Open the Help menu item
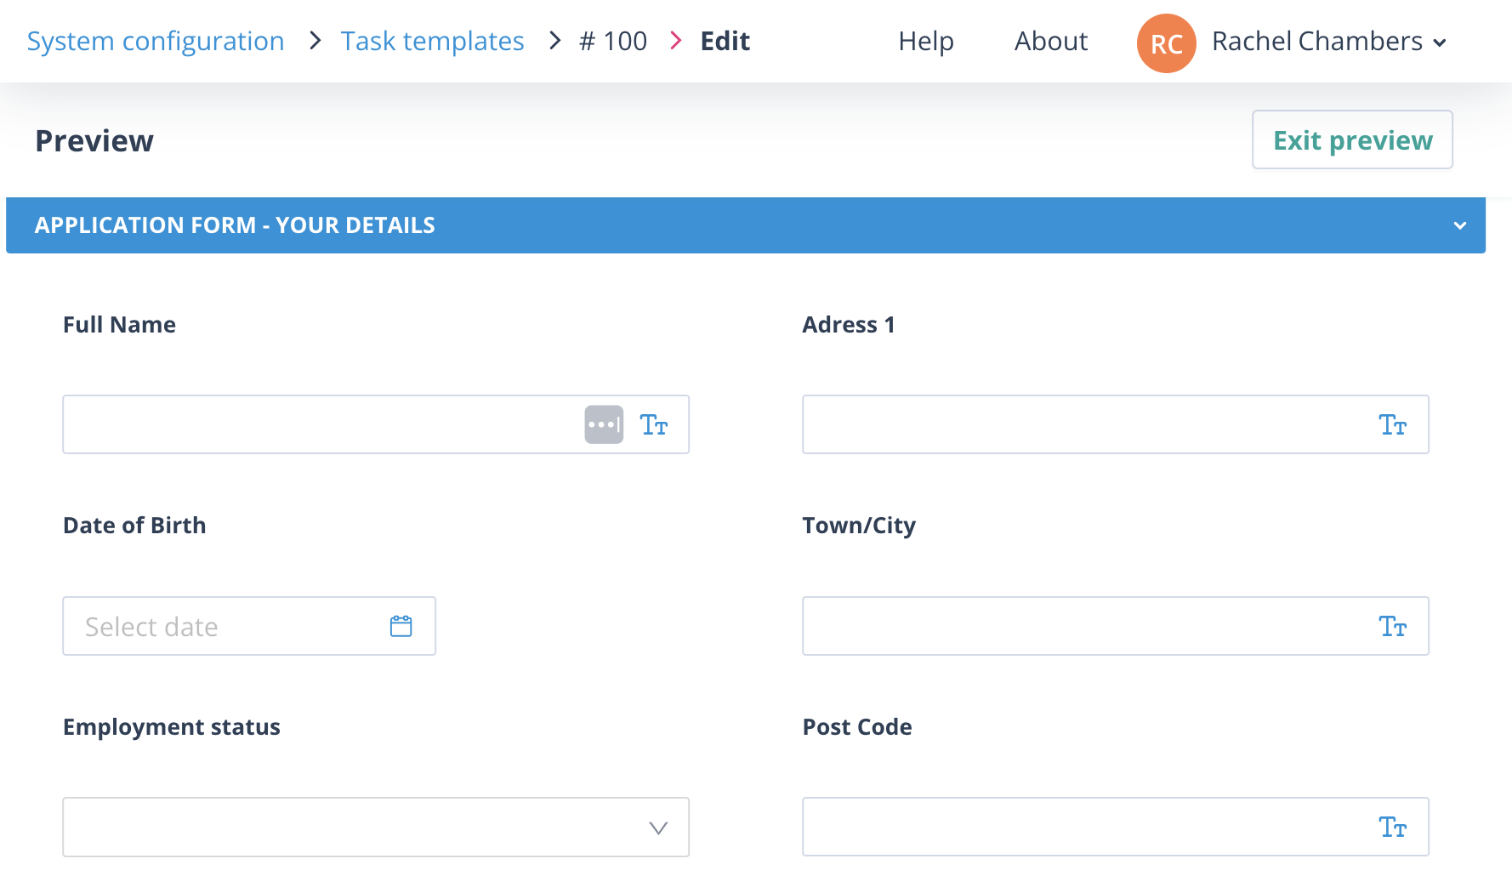The width and height of the screenshot is (1512, 893). point(926,41)
